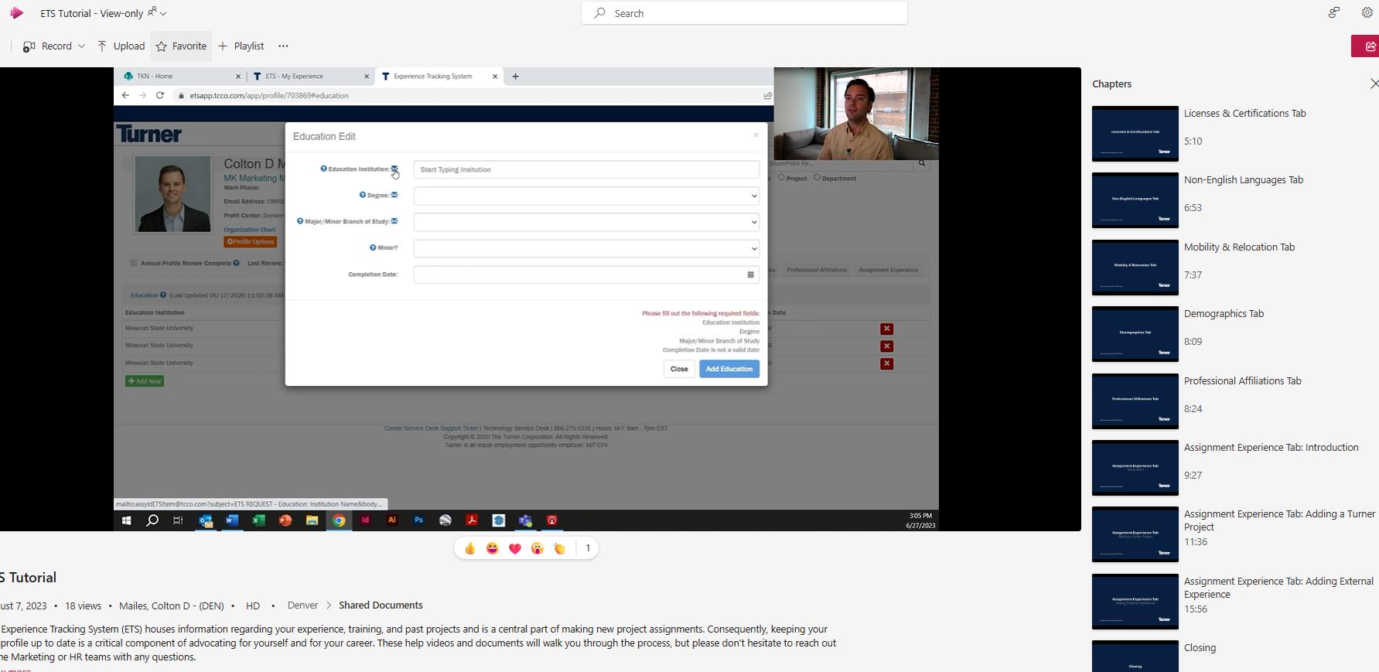Viewport: 1379px width, 672px height.
Task: Dismiss the Education Edit dialog with X
Action: click(x=756, y=135)
